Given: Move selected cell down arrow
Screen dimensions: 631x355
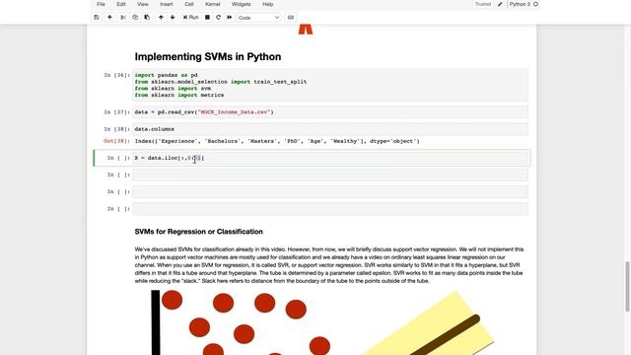Looking at the screenshot, I should pos(173,18).
